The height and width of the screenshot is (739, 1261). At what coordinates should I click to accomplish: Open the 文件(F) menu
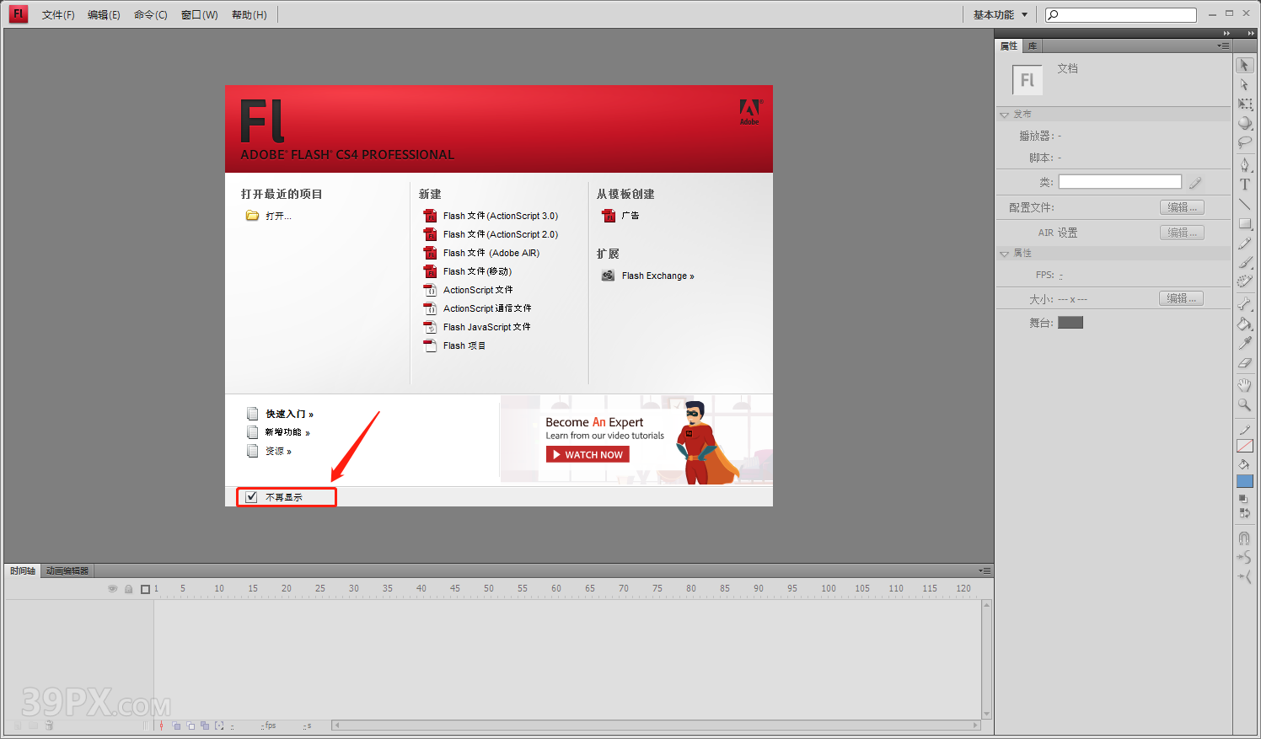pos(58,14)
